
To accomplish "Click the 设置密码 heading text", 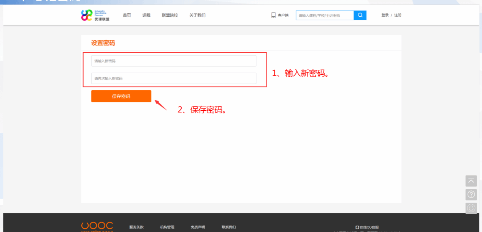I will click(103, 43).
